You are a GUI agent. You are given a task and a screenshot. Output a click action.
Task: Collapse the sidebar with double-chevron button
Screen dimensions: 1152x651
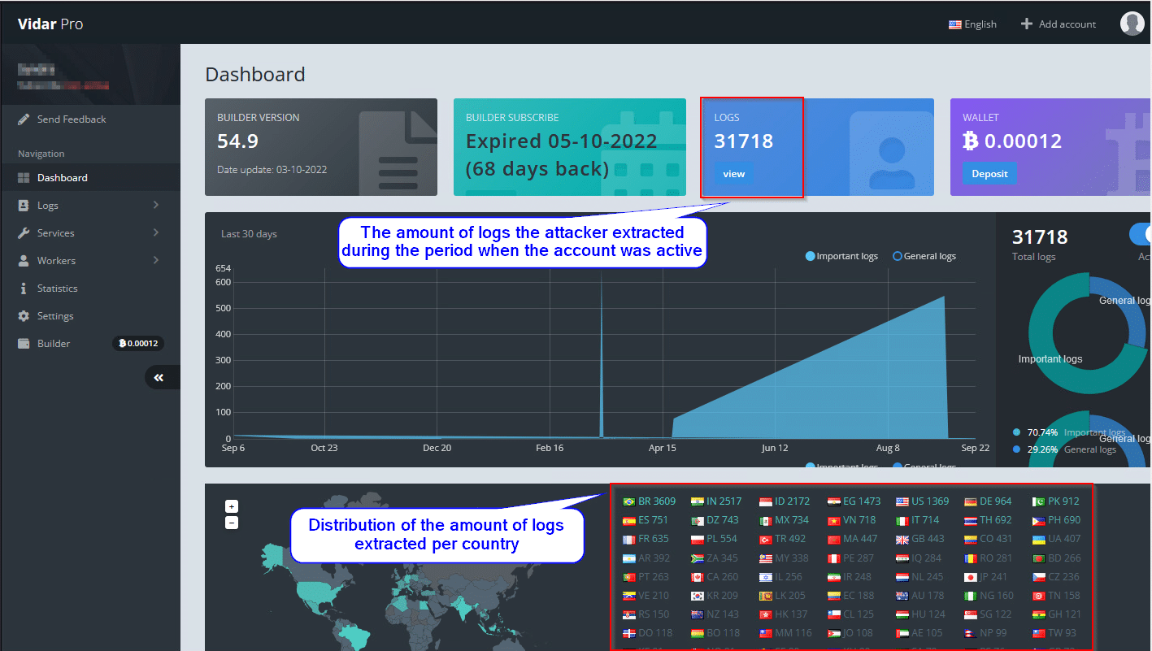pyautogui.click(x=159, y=377)
